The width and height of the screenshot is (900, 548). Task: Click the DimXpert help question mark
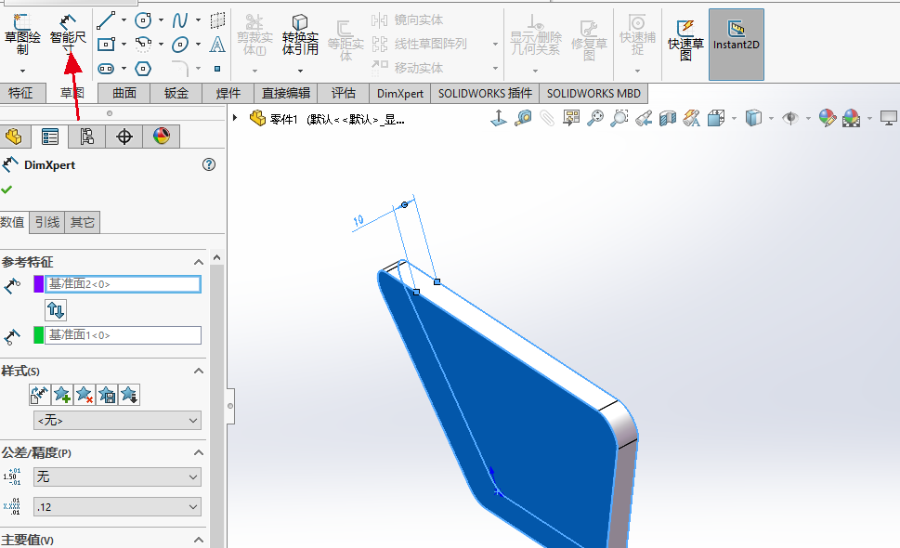point(208,164)
